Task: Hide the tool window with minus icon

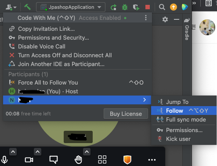Action: (x=177, y=19)
